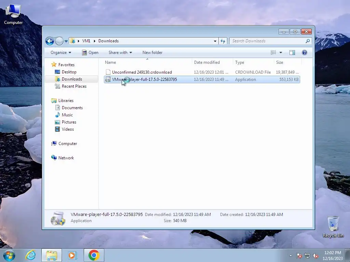Click the Back navigation arrow

[50, 41]
